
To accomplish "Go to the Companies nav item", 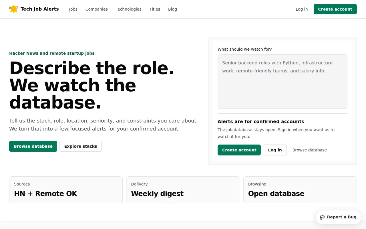I will coord(97,9).
